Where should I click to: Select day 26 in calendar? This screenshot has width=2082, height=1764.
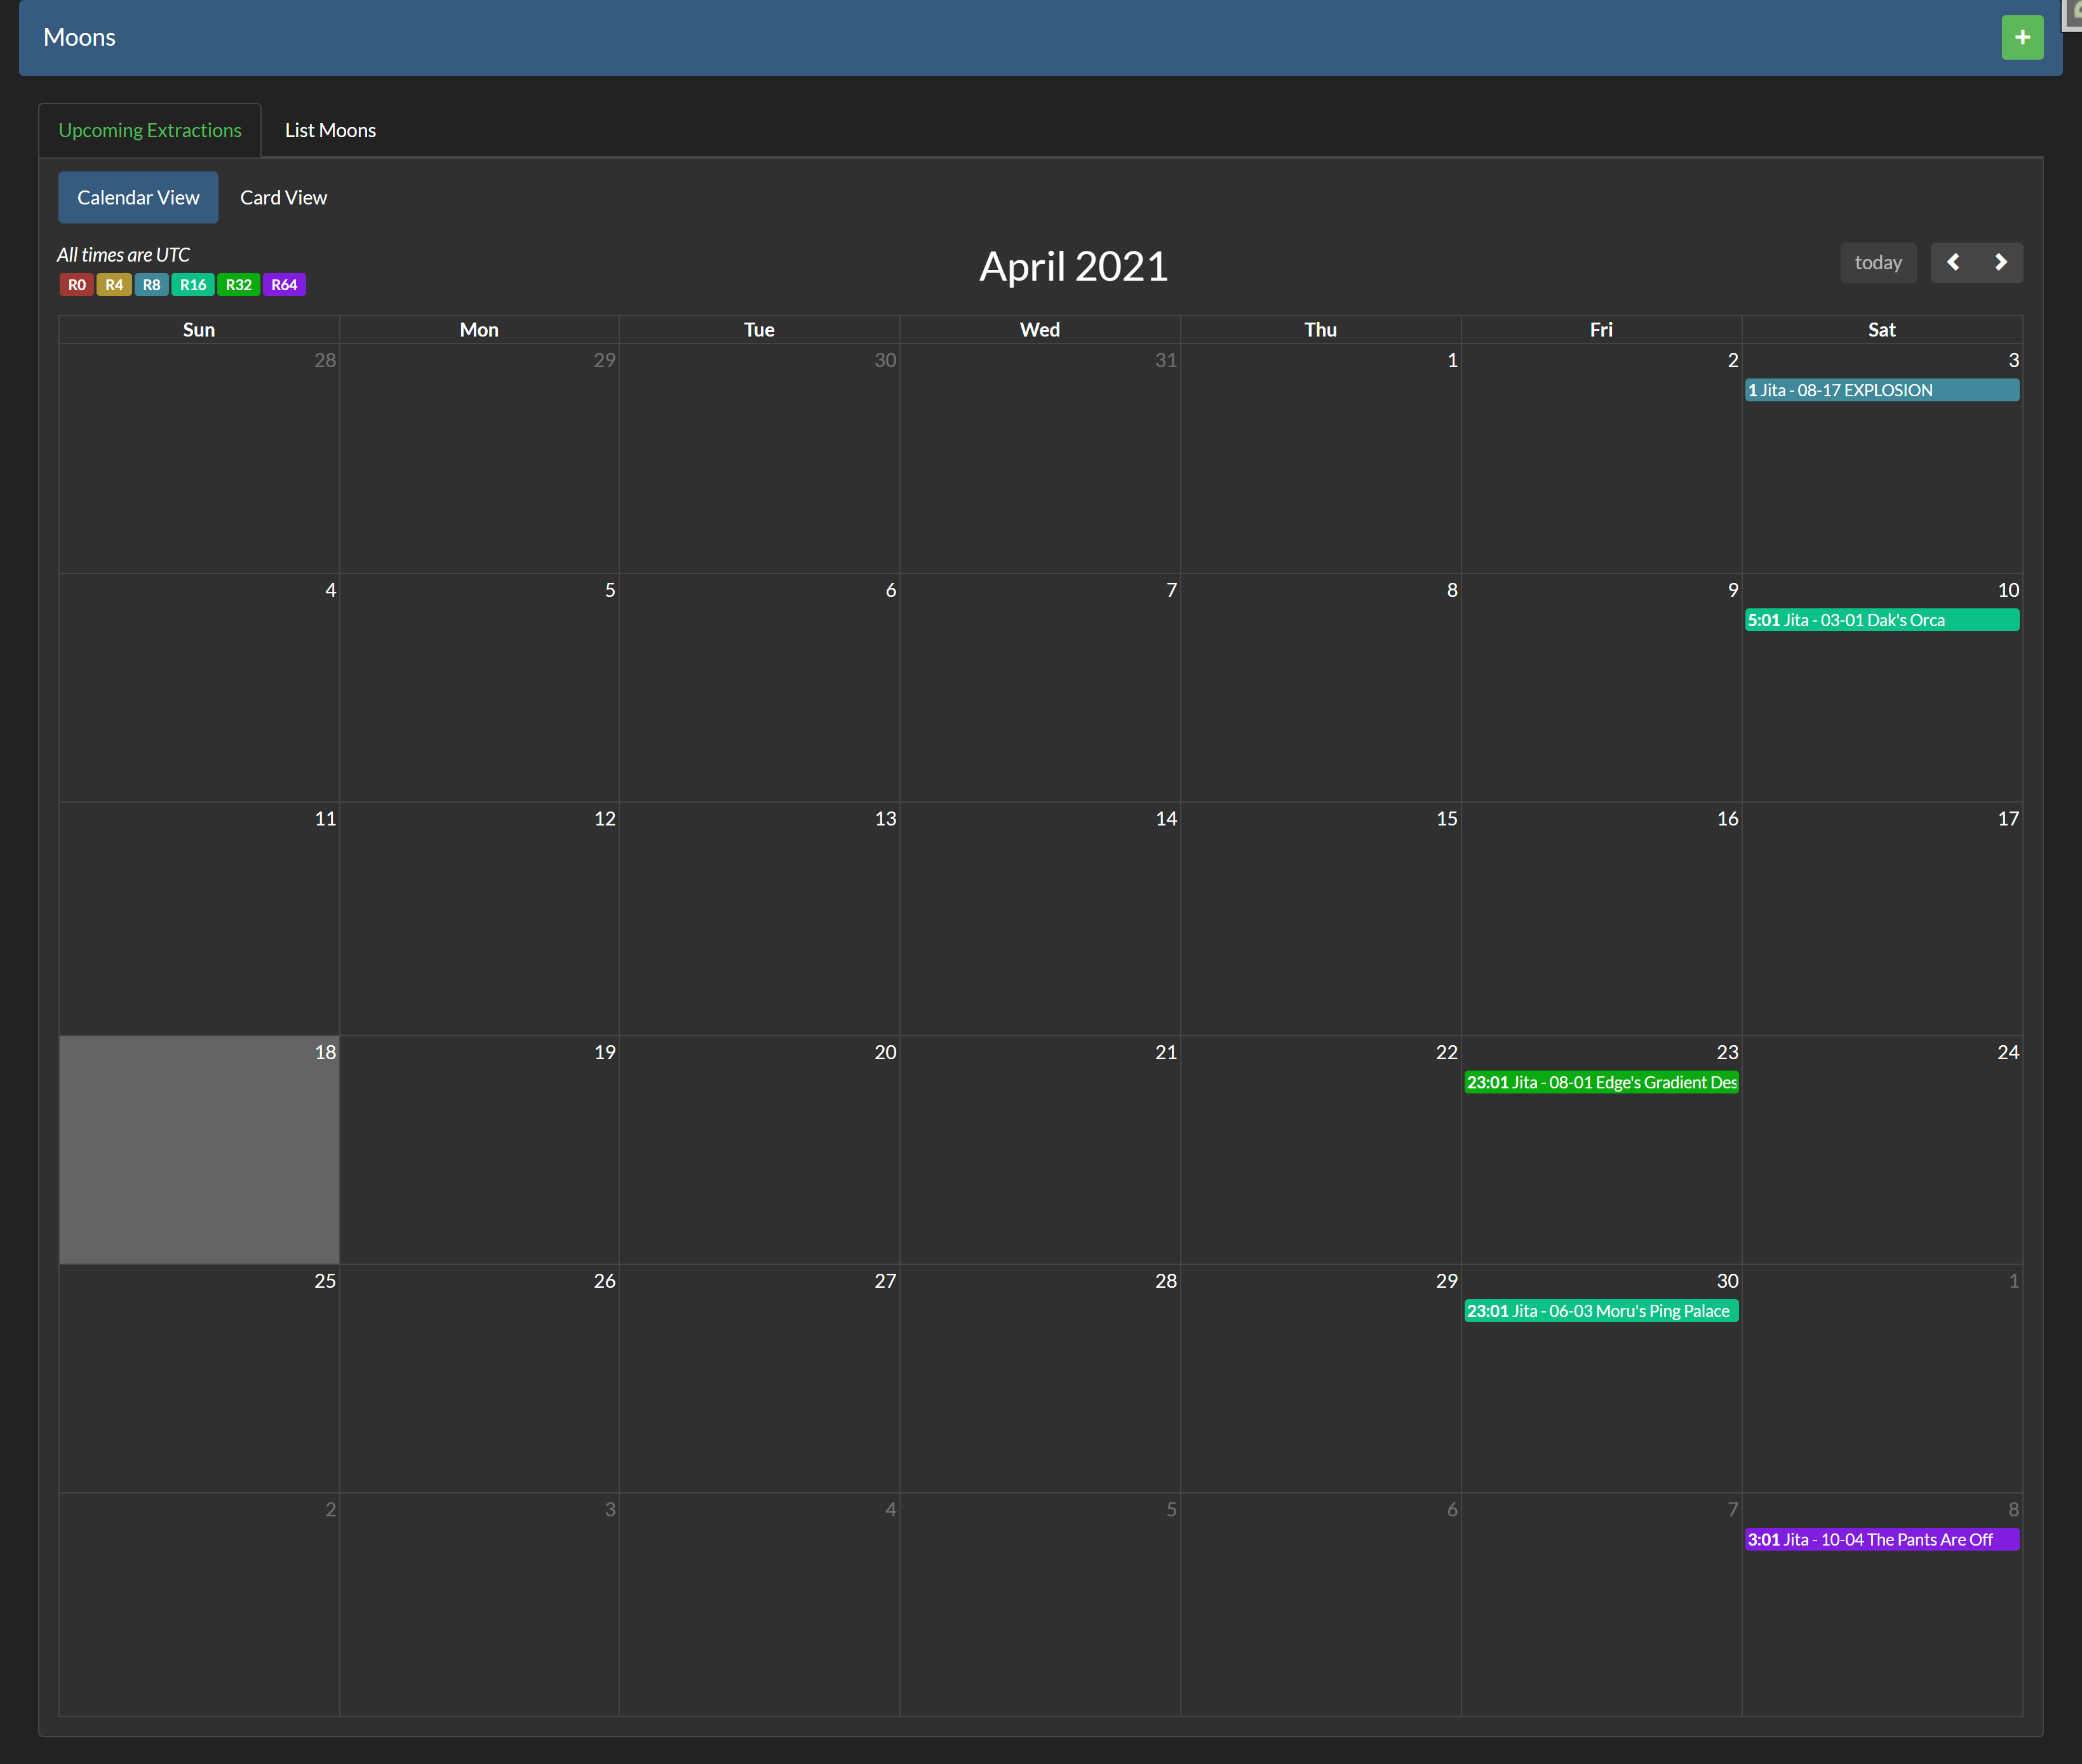[479, 1378]
